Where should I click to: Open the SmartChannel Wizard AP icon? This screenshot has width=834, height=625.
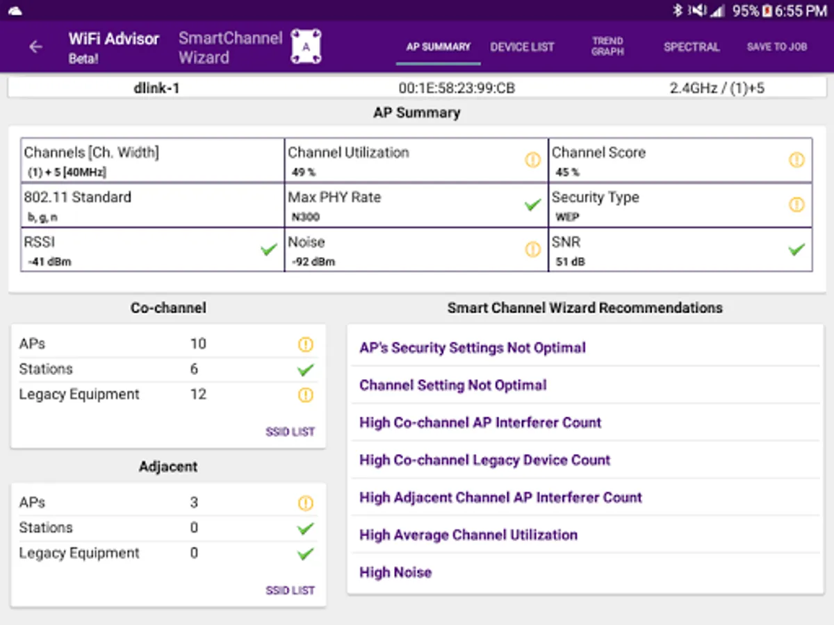(306, 47)
